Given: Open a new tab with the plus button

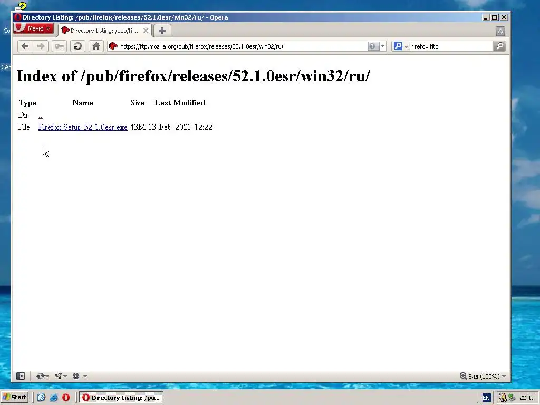Looking at the screenshot, I should coord(162,31).
